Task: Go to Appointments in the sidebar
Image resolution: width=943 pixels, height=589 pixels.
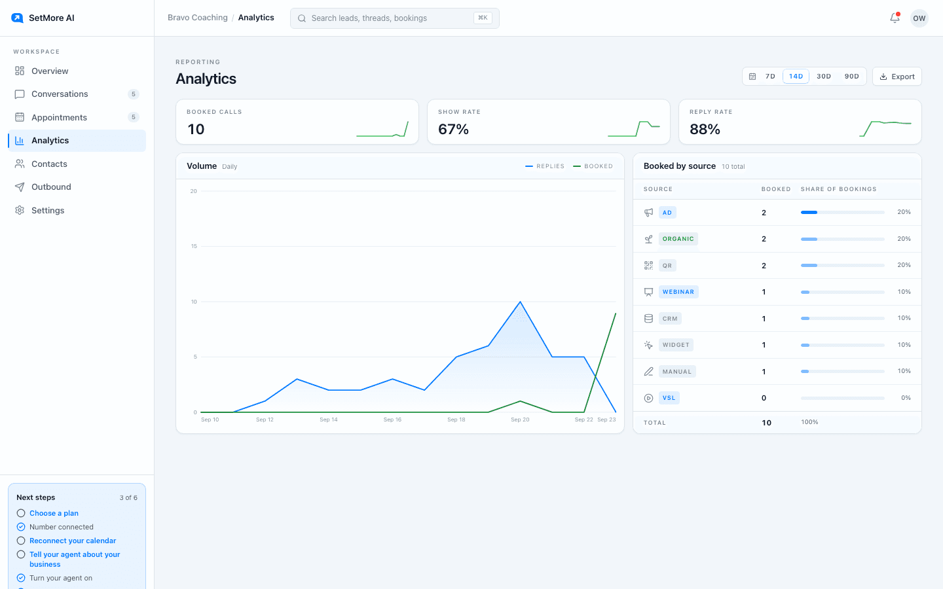Action: coord(77,117)
